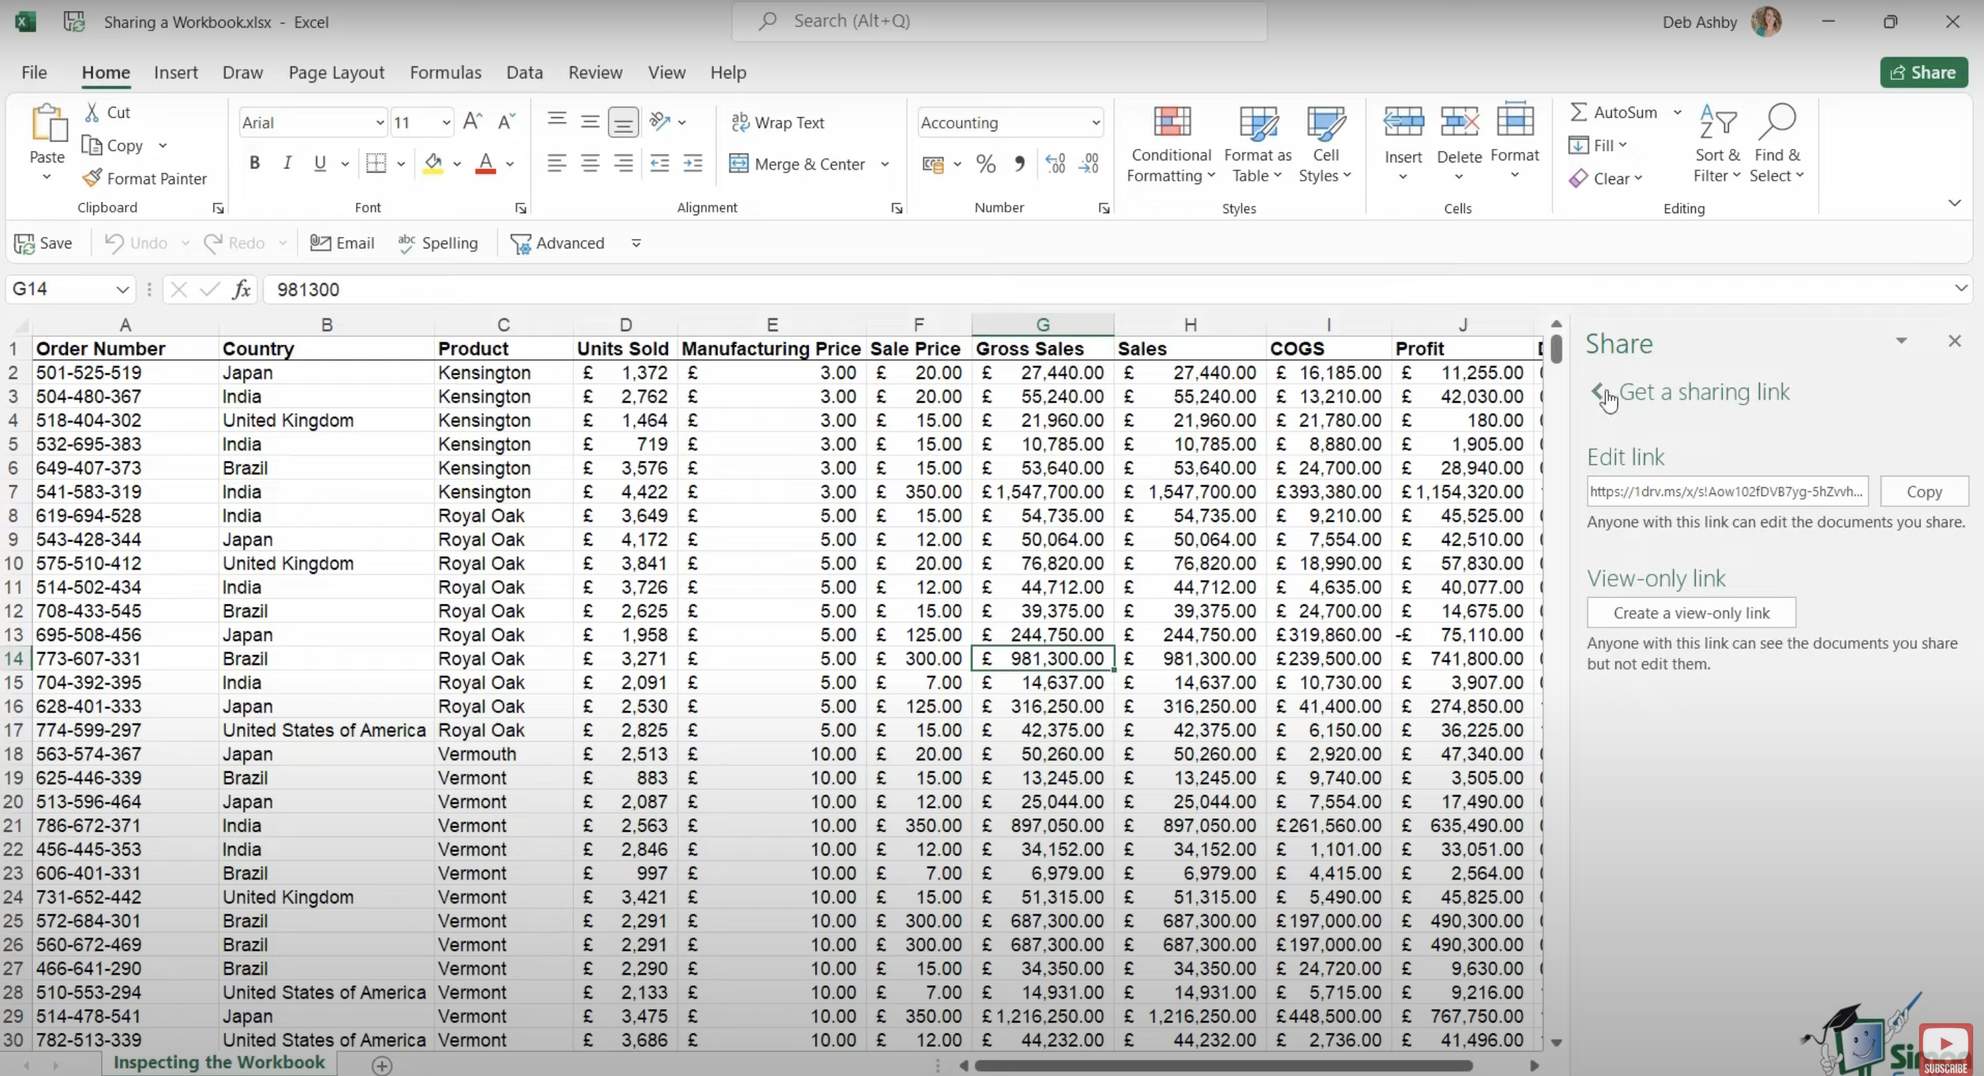Viewport: 1984px width, 1076px height.
Task: Increase font size with the A-up icon
Action: pos(472,122)
